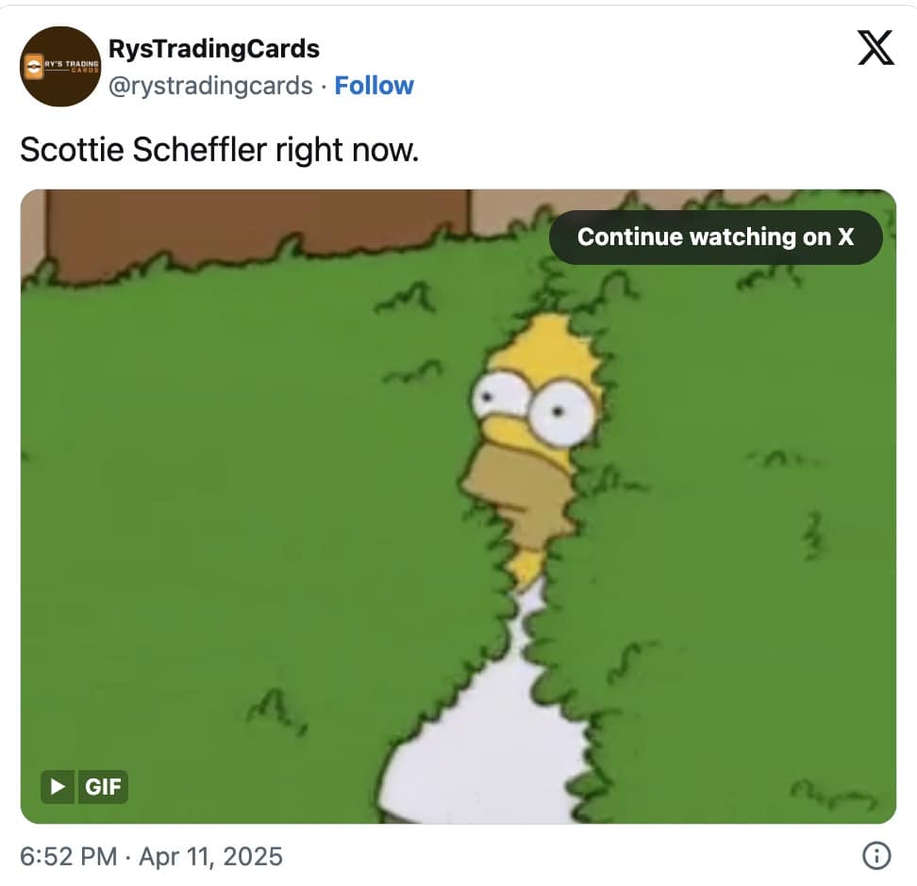Click the green hedge left of Homer
The image size is (917, 886).
coord(245,526)
